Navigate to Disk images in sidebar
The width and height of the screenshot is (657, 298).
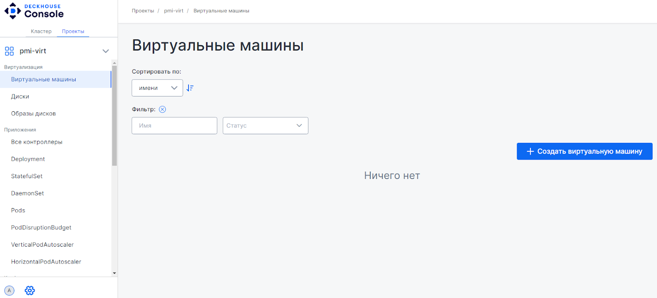(x=33, y=114)
